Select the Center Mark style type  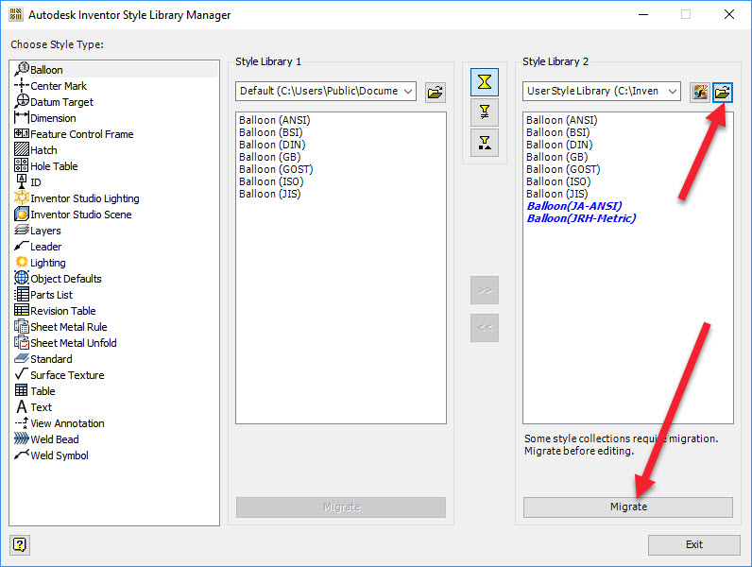coord(51,86)
